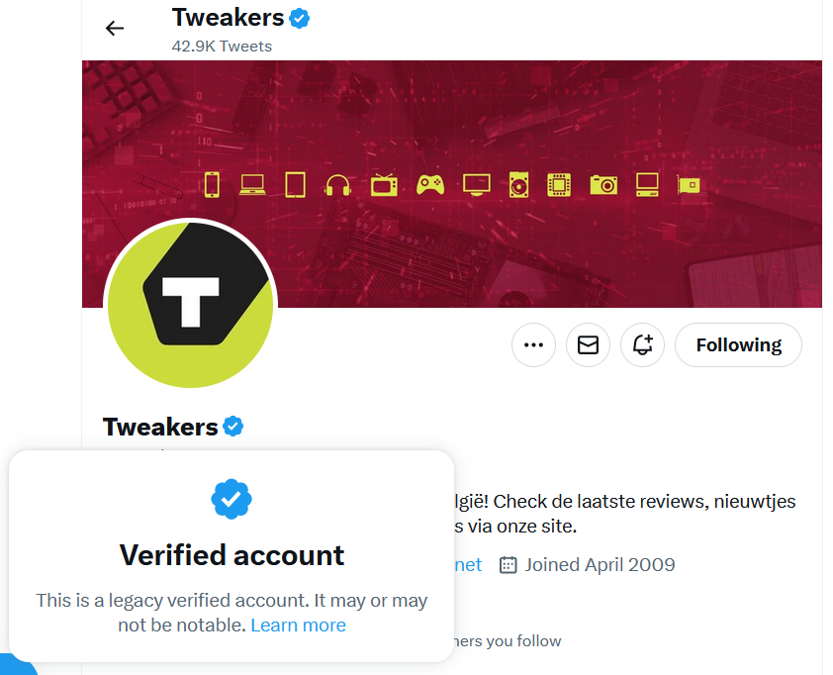The height and width of the screenshot is (675, 833).
Task: Click the back arrow in the header
Action: pyautogui.click(x=115, y=28)
